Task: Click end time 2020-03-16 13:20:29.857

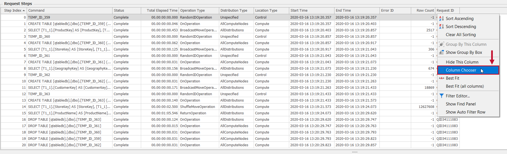Action: click(357, 145)
